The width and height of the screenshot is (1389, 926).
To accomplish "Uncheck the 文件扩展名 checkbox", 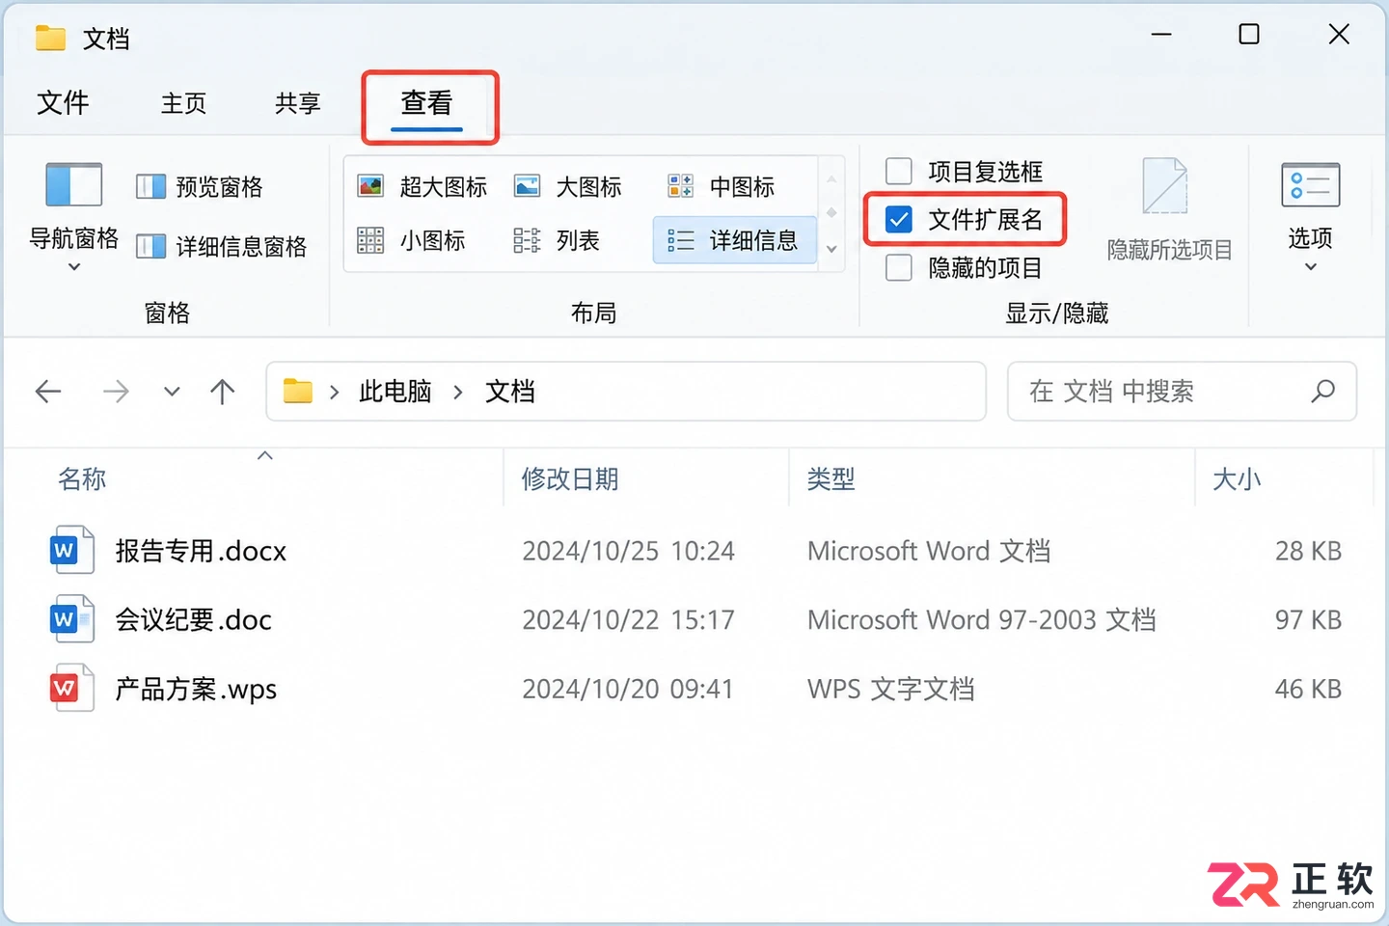I will pos(899,220).
